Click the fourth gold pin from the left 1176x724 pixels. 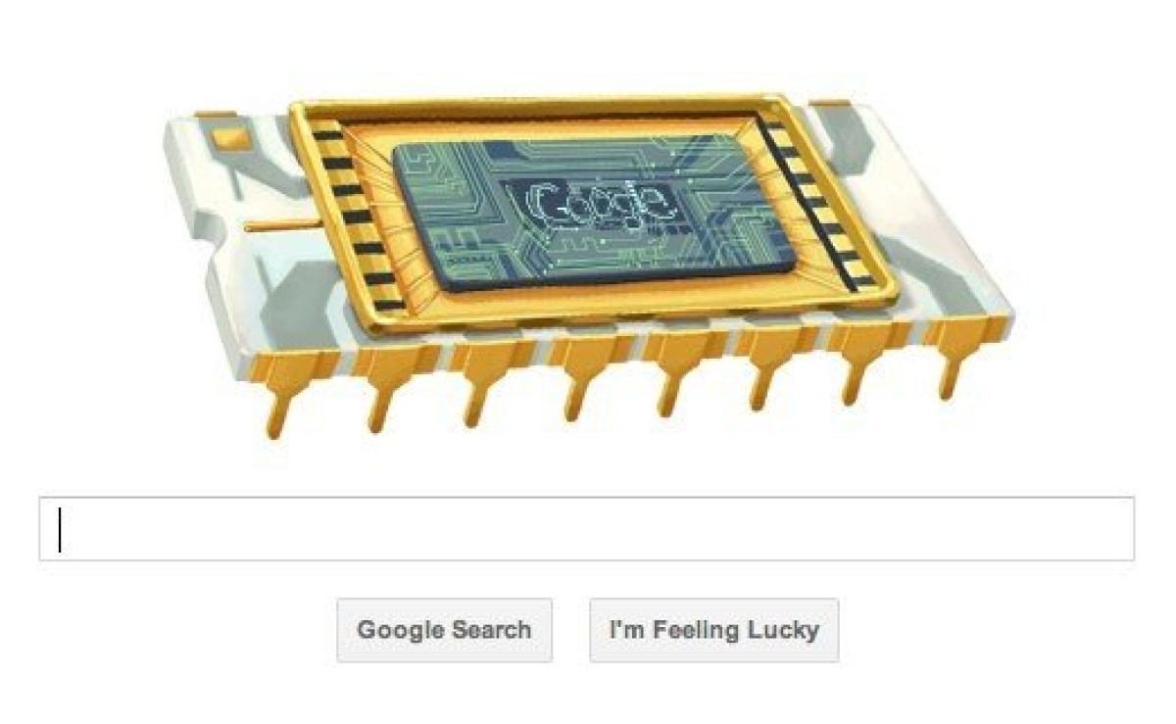pyautogui.click(x=578, y=375)
